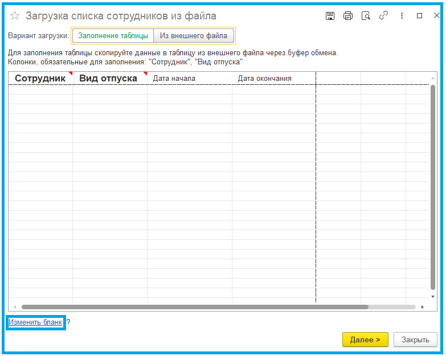Click the right arrow of horizontal scrollbar
Screen dimensions: 446x356
click(x=423, y=307)
